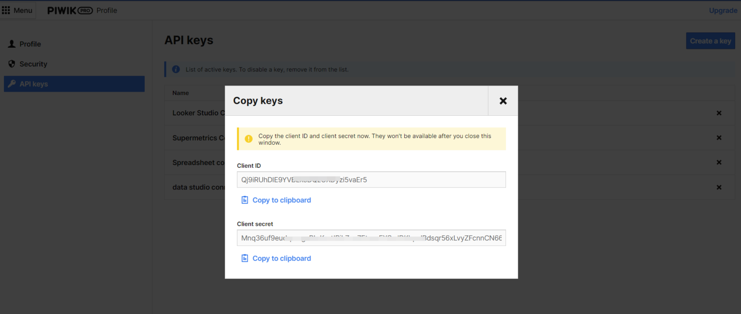Remove the Supermetrics key
Screen dimensions: 741x314
(719, 137)
